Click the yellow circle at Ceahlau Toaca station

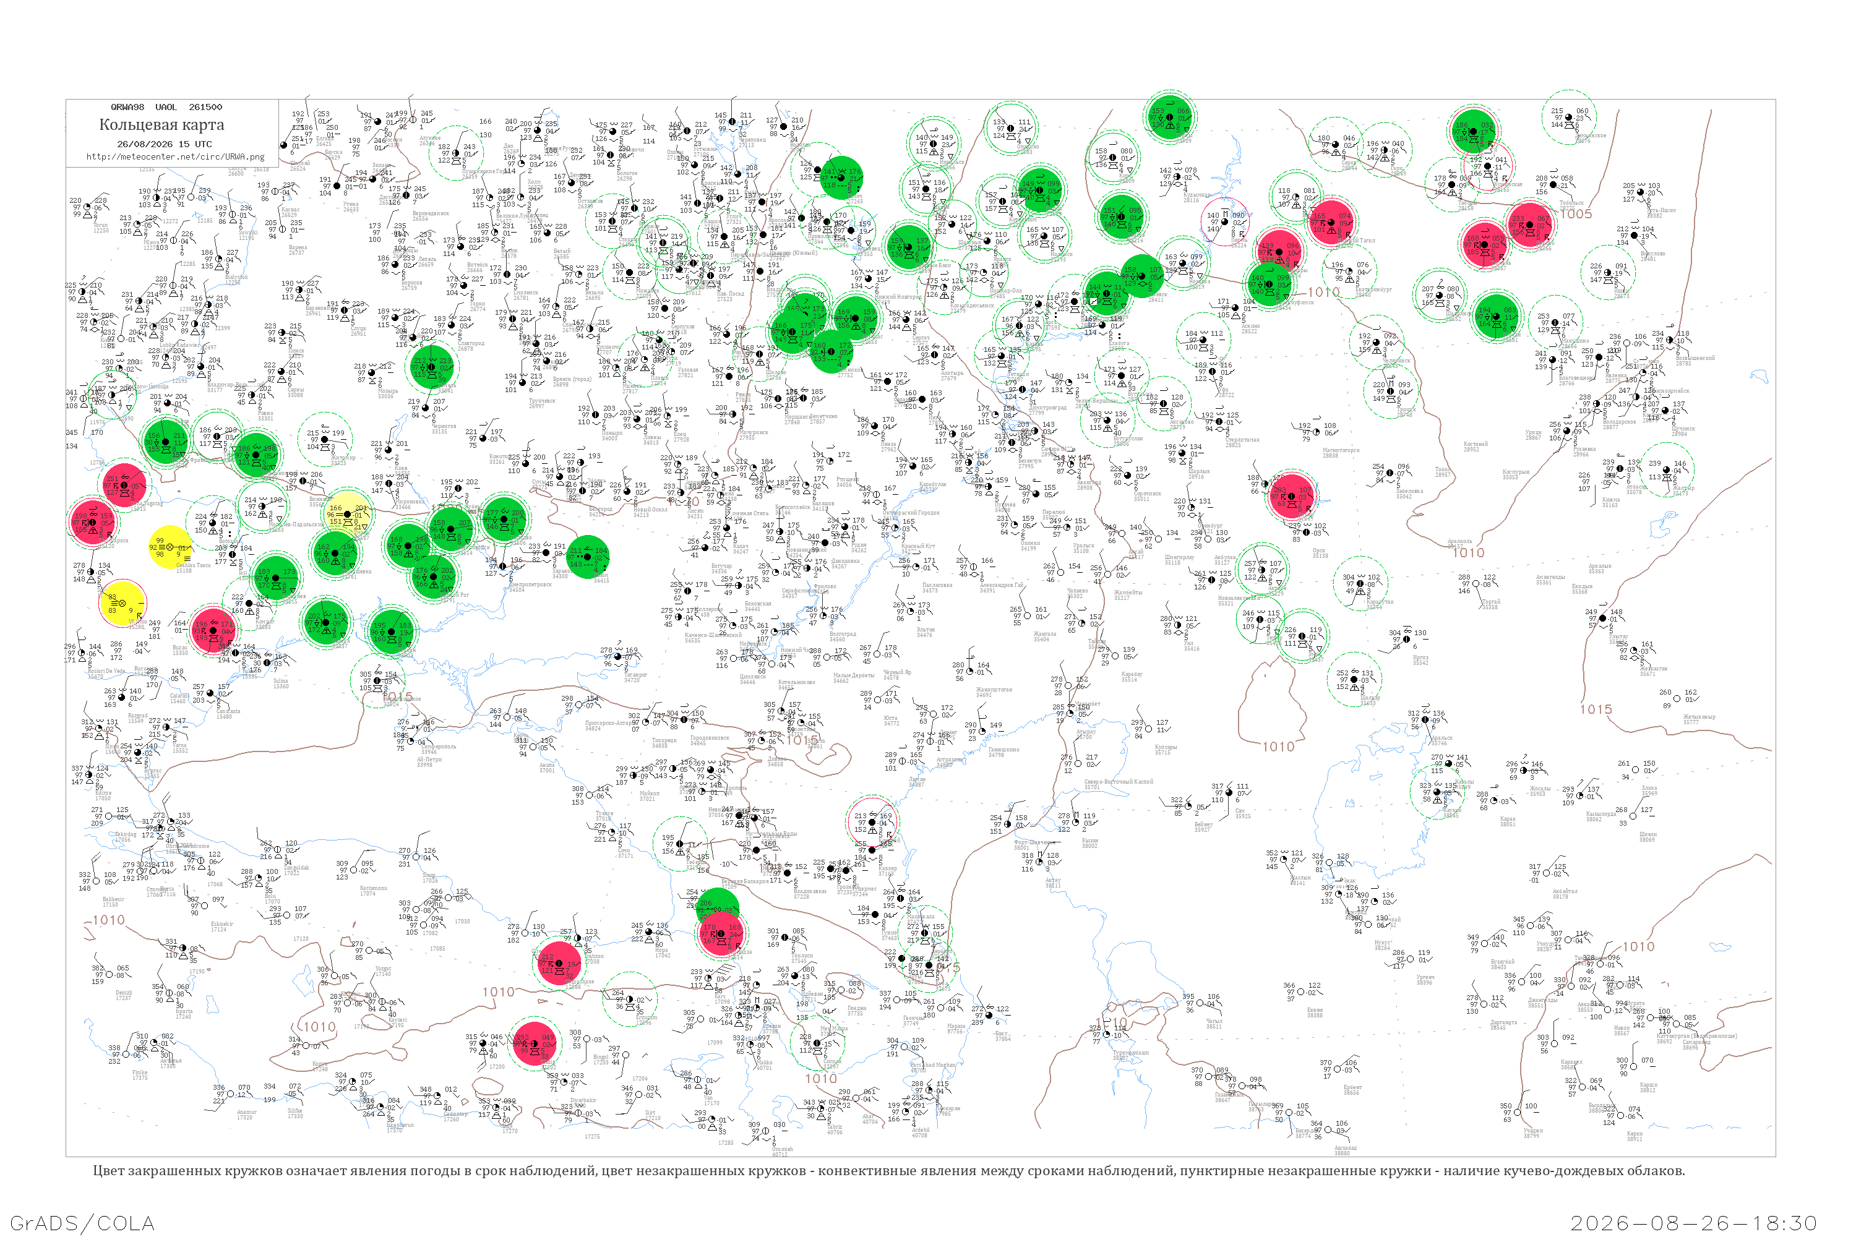170,547
